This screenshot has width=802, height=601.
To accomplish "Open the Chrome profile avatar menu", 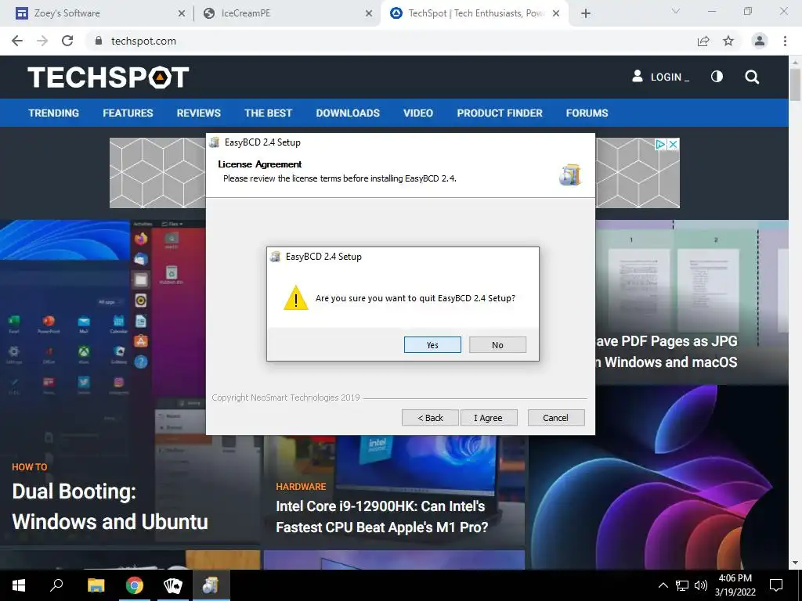I will 760,41.
